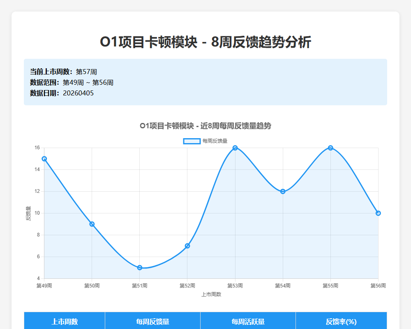411x329 pixels.
Task: Select the 第54周 data point at 12
Action: point(283,192)
